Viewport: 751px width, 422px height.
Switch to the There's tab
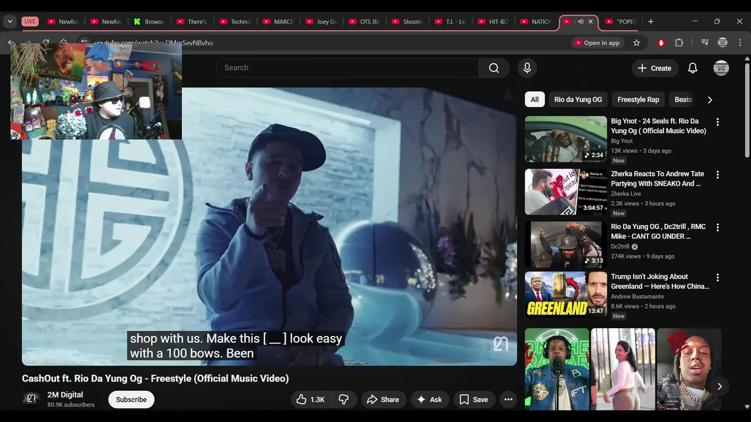[192, 22]
